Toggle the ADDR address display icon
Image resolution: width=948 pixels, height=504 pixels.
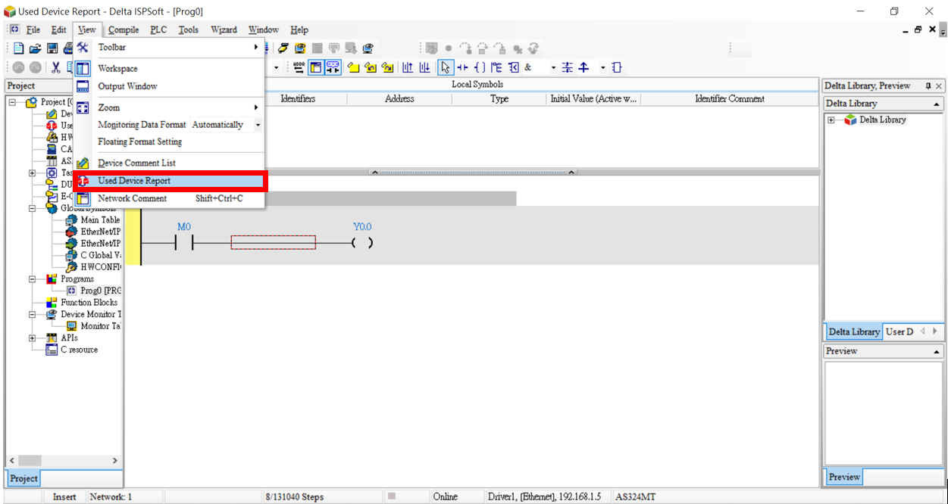click(x=299, y=67)
